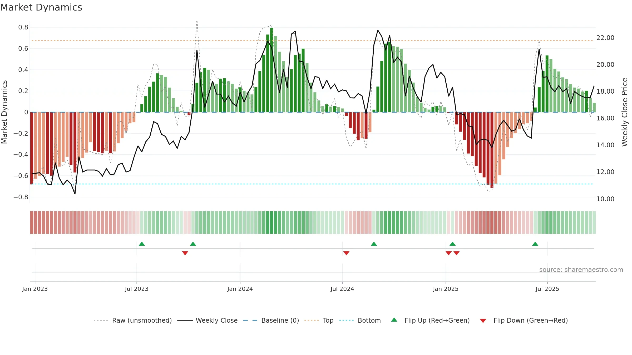Click the Flip Up marker in October 2023
Image resolution: width=632 pixels, height=355 pixels.
[x=193, y=244]
